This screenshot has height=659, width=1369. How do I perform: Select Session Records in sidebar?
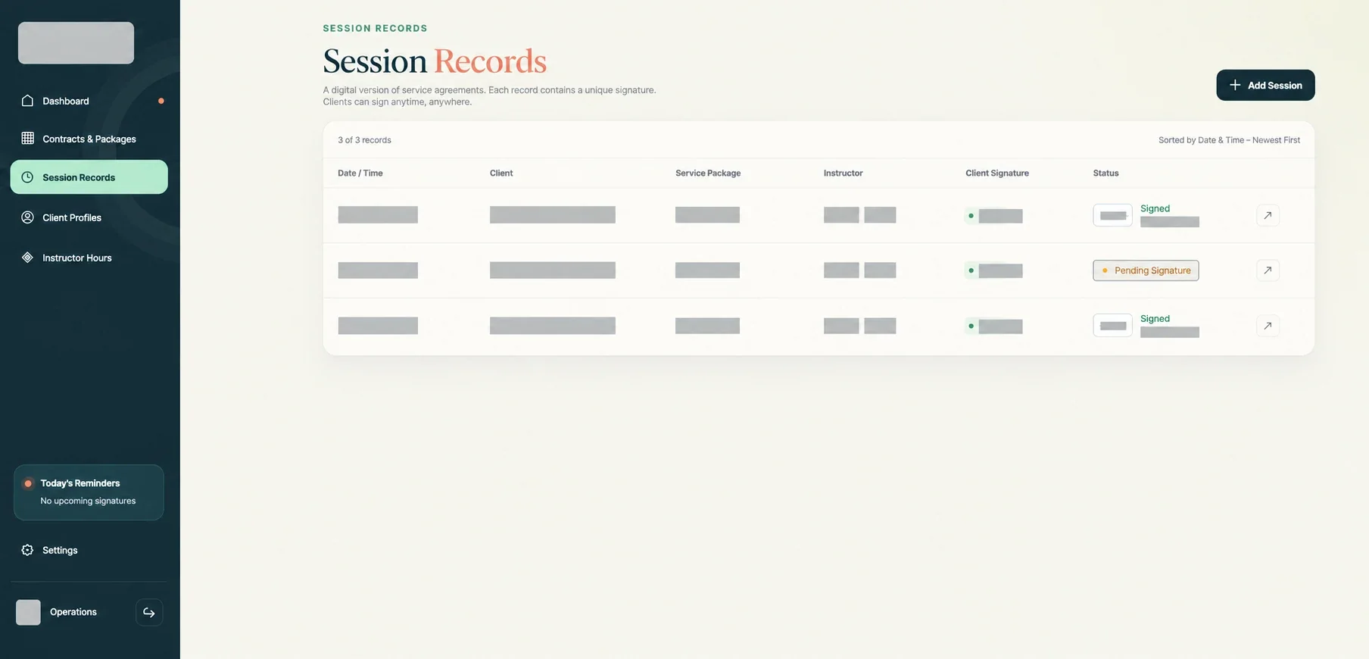89,177
